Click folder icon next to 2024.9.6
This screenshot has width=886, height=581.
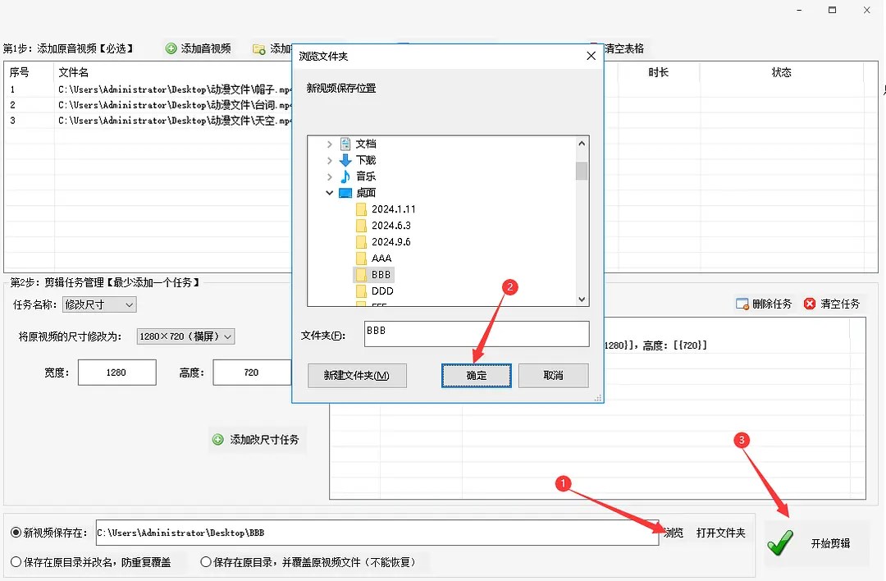[x=361, y=242]
